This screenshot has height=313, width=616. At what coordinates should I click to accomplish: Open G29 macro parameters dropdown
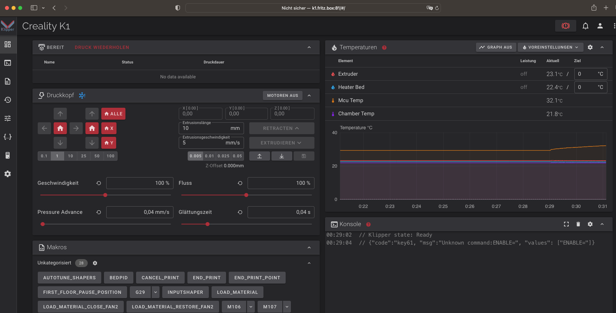(x=156, y=292)
